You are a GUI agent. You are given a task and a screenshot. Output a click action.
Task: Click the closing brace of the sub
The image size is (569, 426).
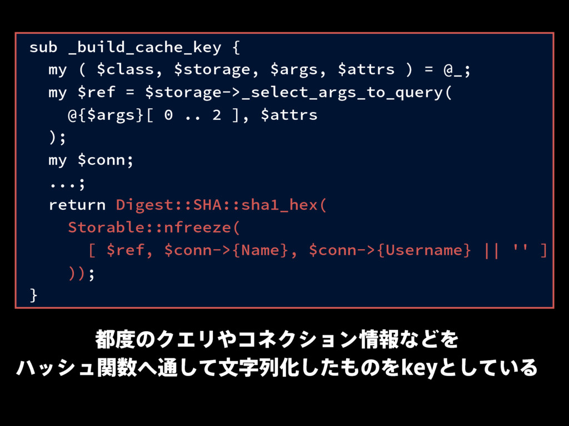pyautogui.click(x=33, y=295)
